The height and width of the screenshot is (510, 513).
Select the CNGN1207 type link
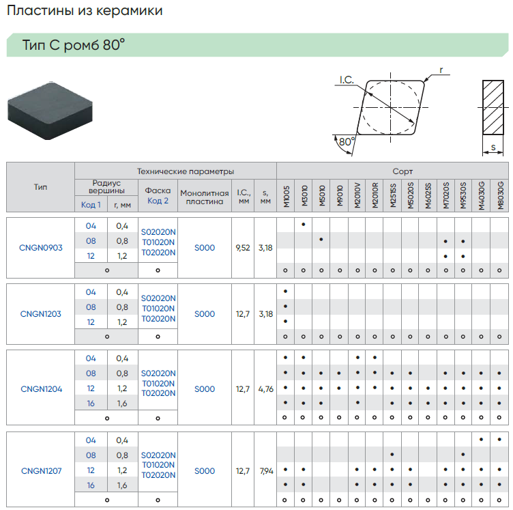pos(41,470)
